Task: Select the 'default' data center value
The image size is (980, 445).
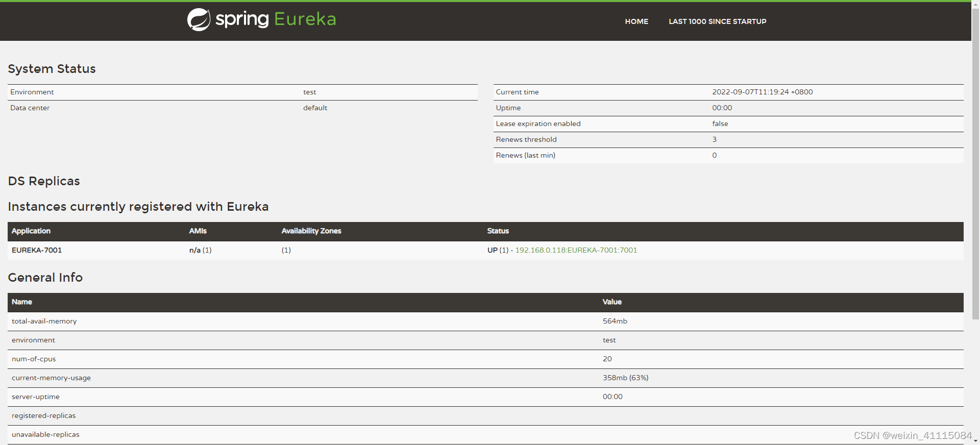Action: pyautogui.click(x=315, y=108)
